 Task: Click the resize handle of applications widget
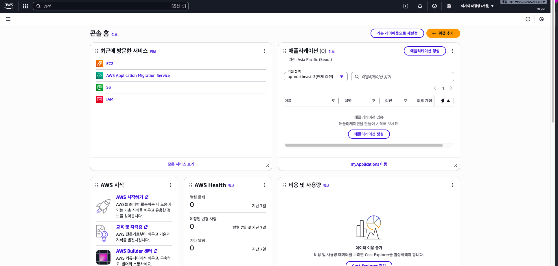click(456, 165)
